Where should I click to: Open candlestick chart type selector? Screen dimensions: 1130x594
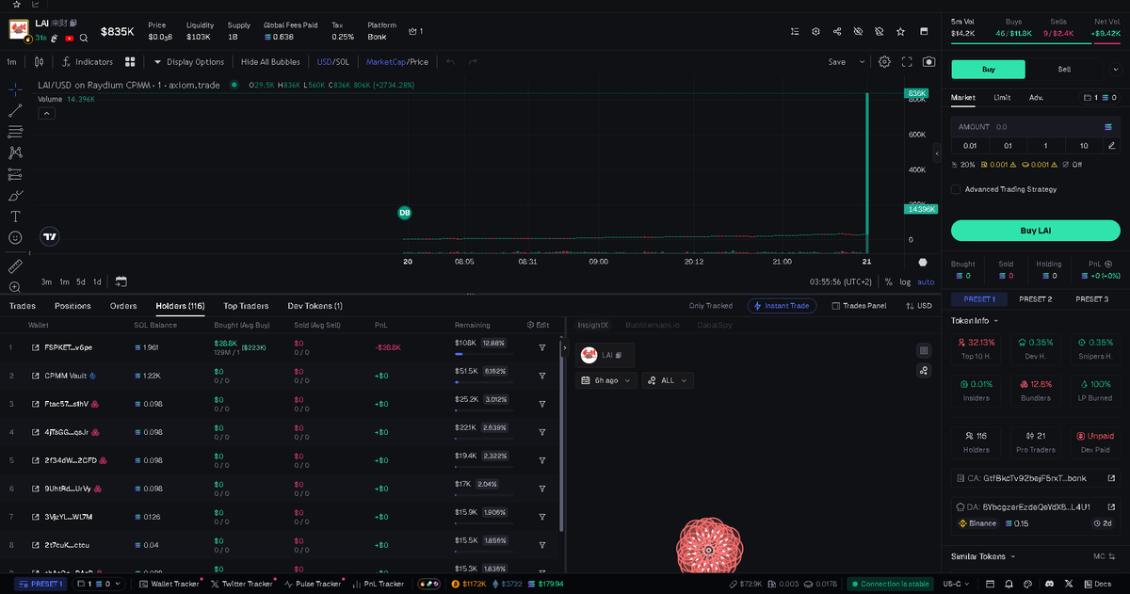(x=39, y=62)
